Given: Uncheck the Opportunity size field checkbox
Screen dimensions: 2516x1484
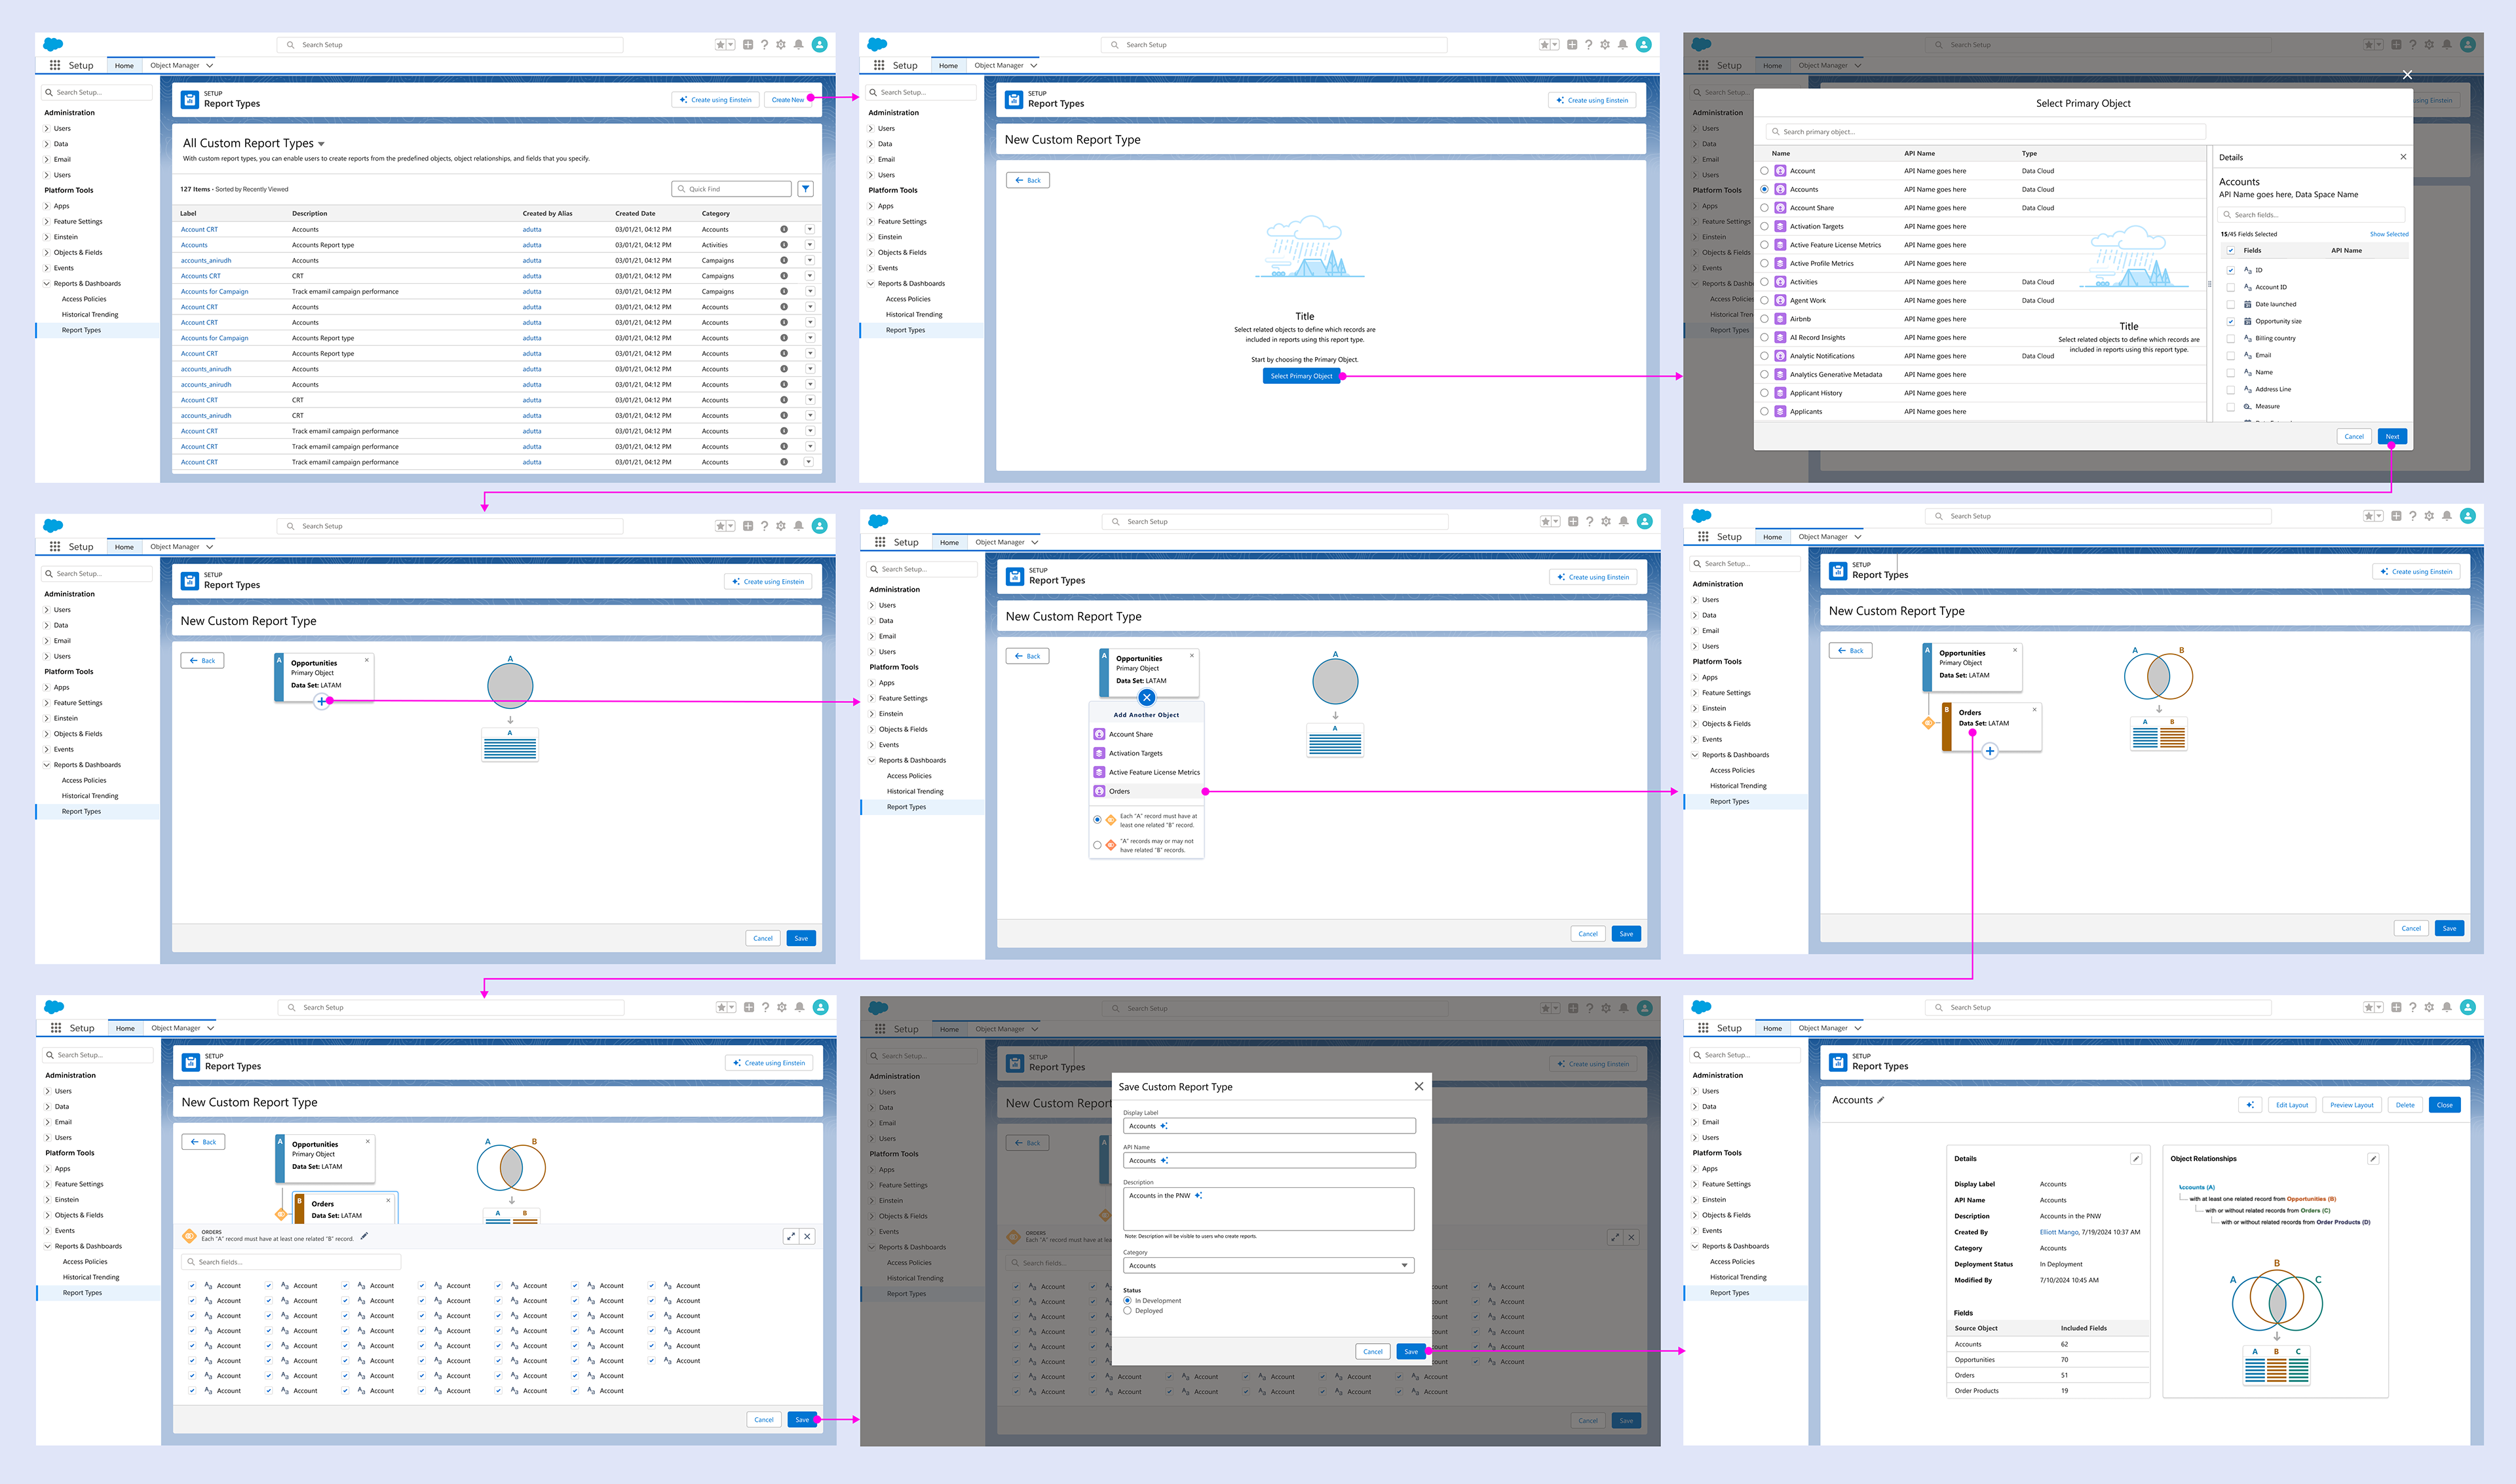Looking at the screenshot, I should [x=2230, y=321].
